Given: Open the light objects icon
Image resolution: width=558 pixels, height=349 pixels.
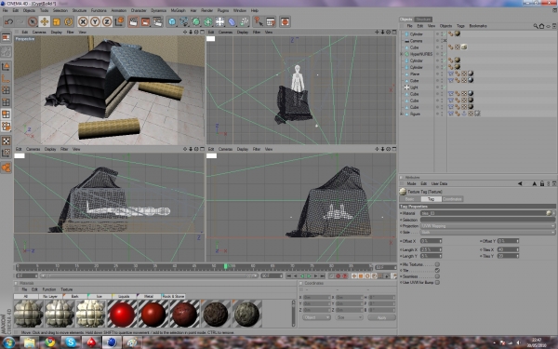Looking at the screenshot, I should coord(220,21).
